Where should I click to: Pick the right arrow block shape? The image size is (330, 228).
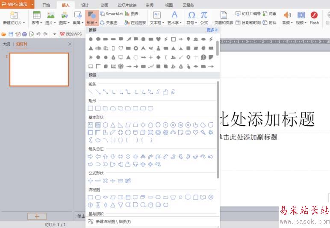90,157
